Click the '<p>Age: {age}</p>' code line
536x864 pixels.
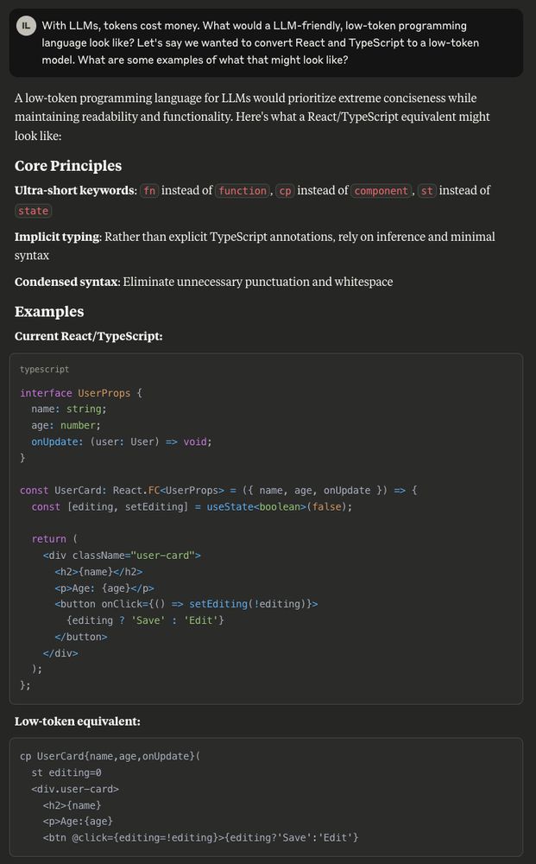point(104,588)
